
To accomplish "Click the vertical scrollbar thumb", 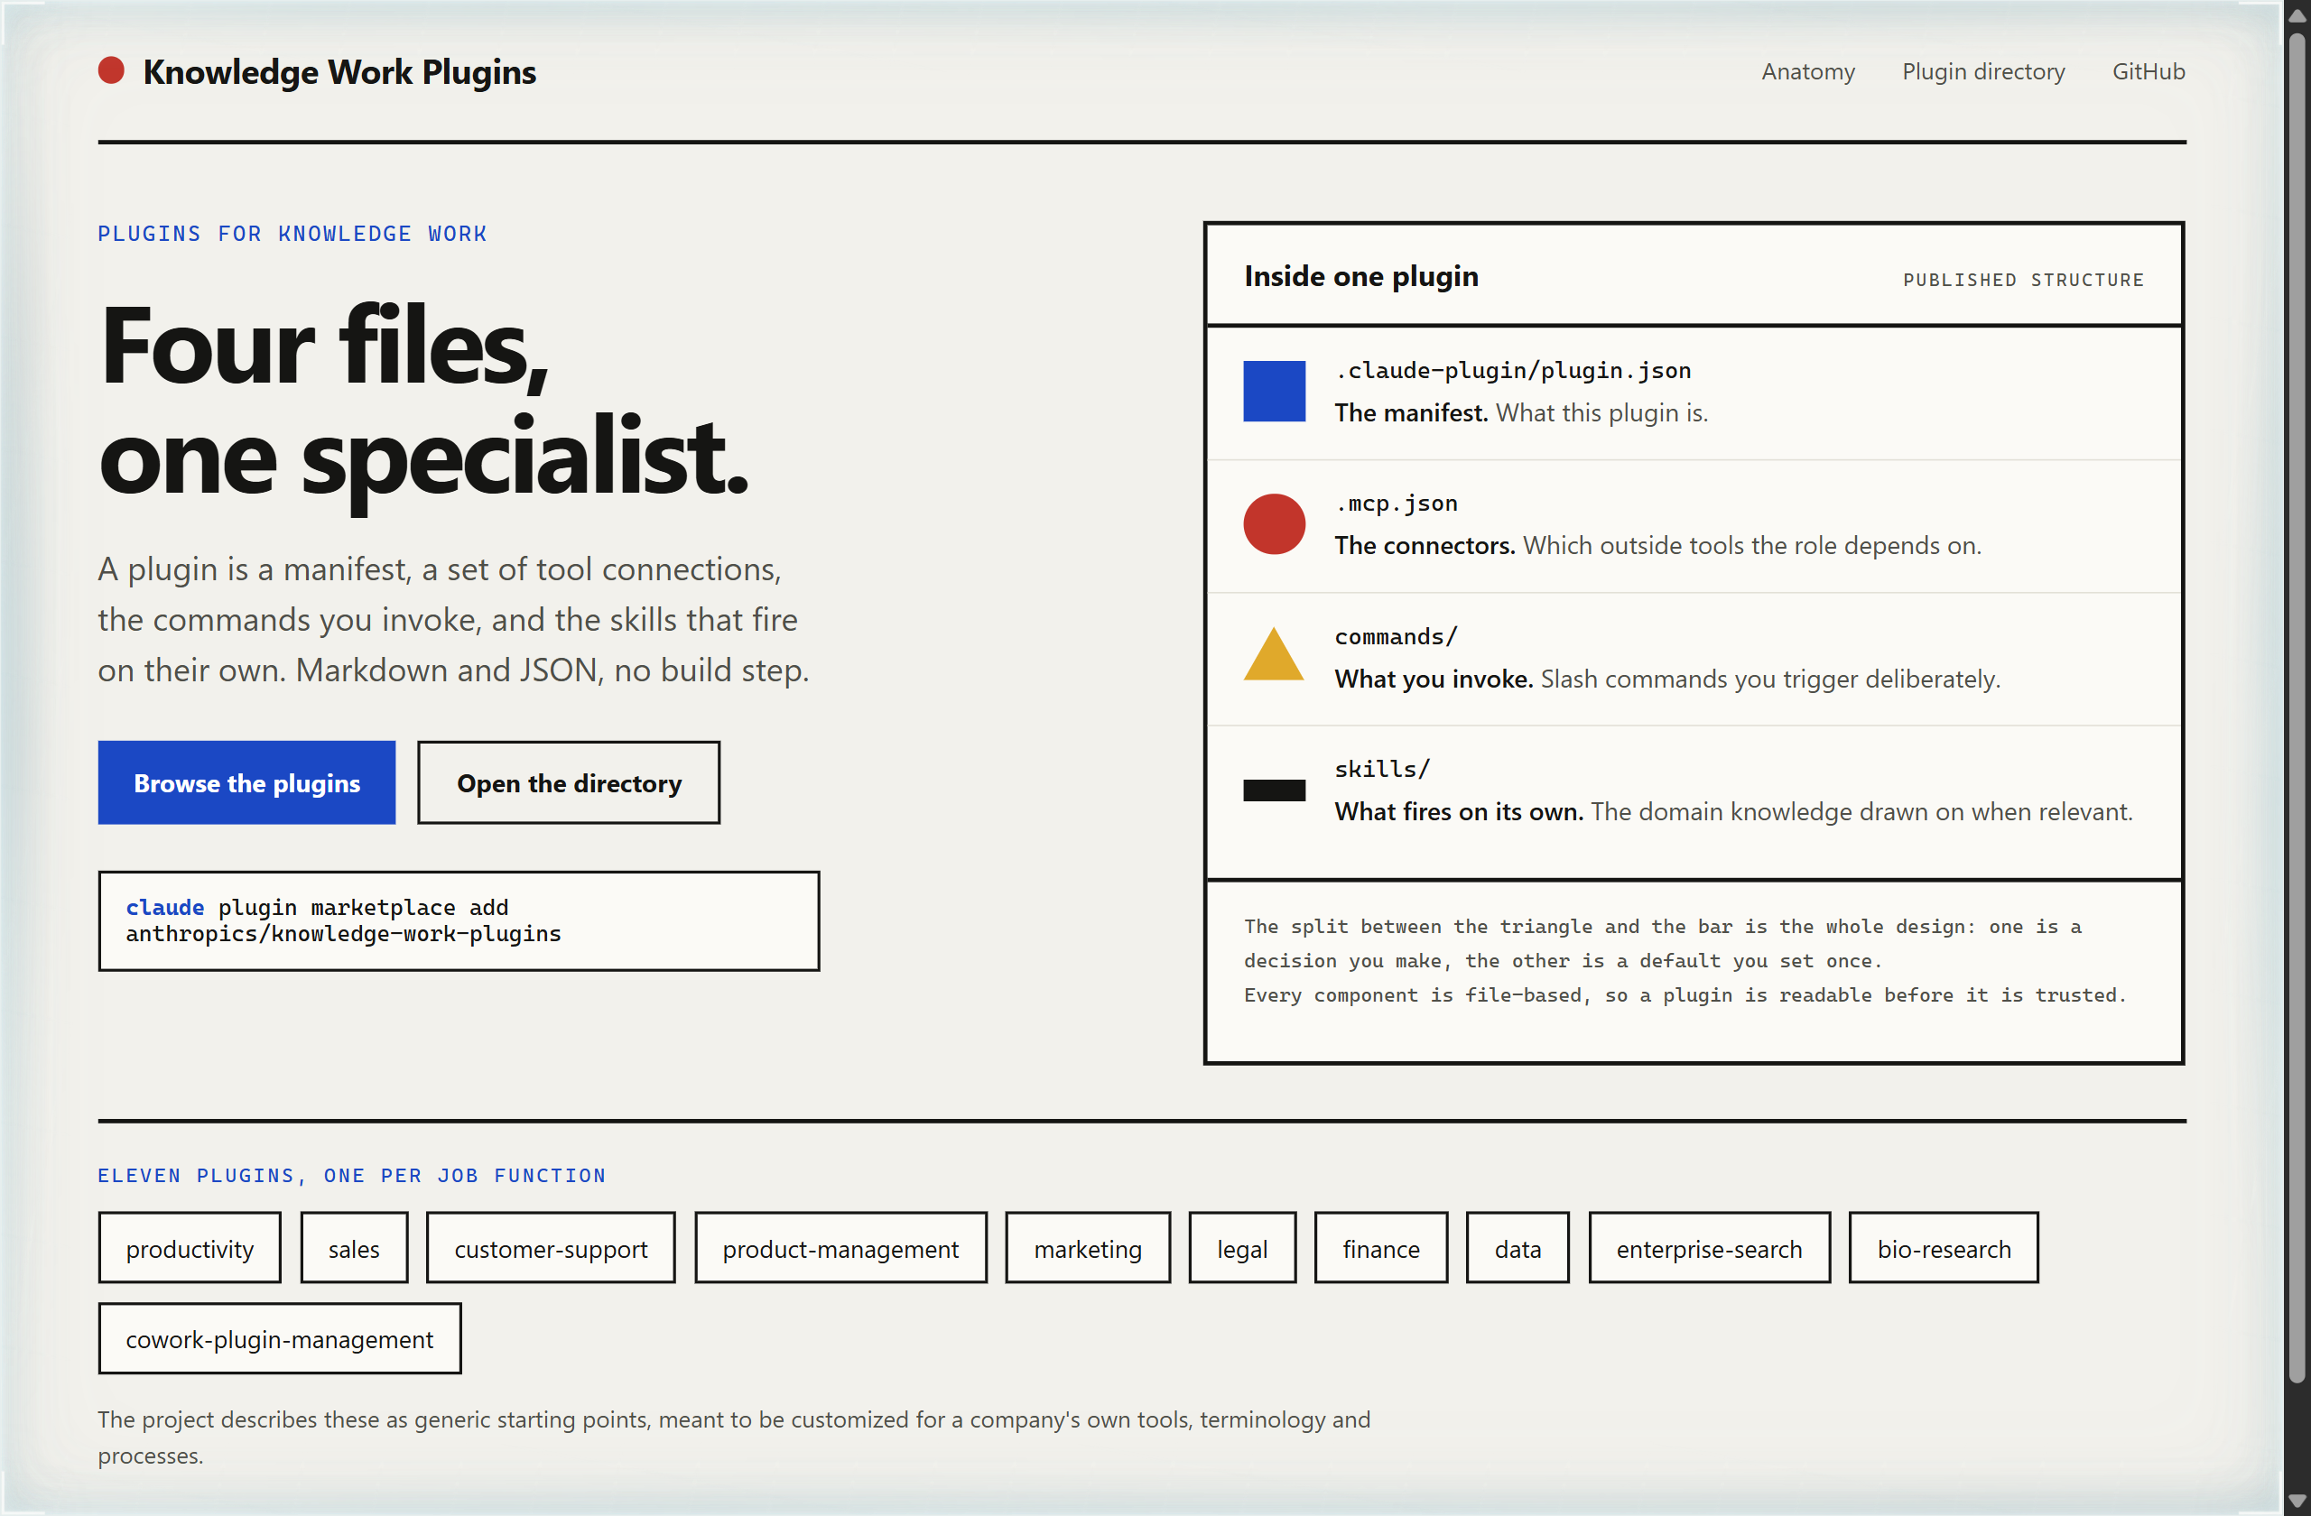I will tap(2297, 708).
